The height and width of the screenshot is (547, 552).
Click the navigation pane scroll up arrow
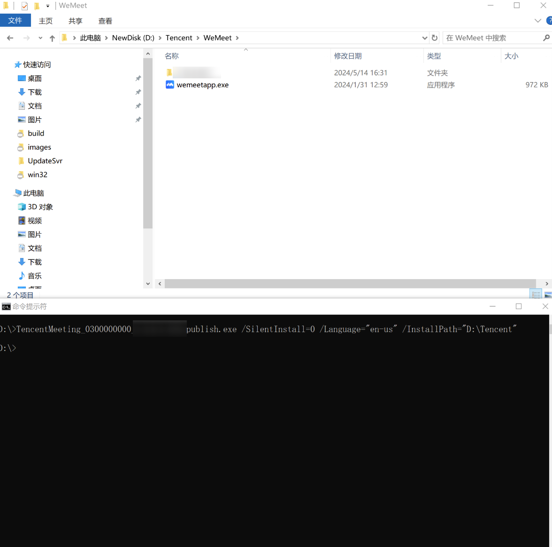pyautogui.click(x=148, y=54)
